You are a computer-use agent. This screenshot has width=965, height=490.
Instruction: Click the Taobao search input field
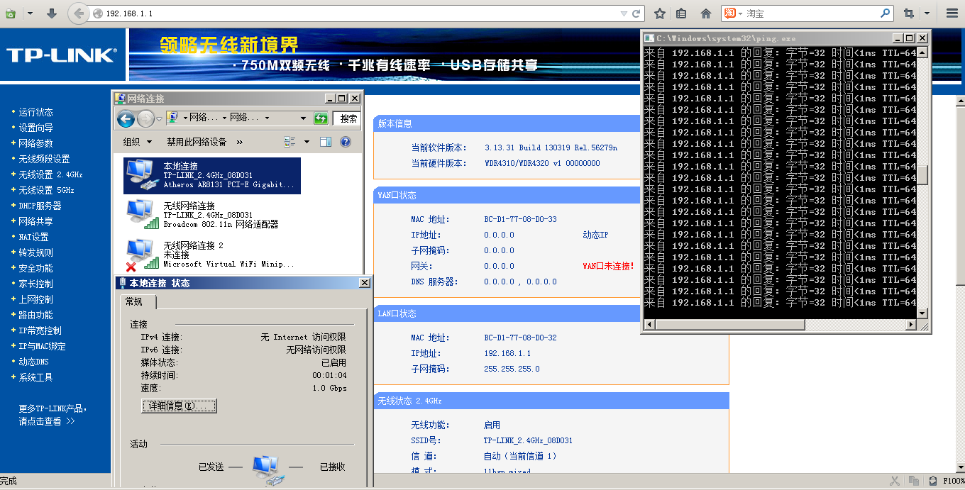pos(812,13)
